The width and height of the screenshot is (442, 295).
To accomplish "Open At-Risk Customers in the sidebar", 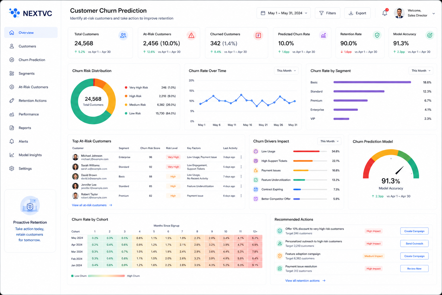I will point(31,87).
